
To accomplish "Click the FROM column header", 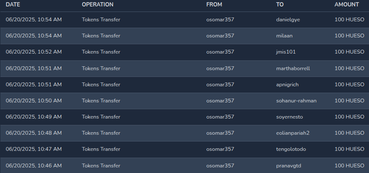I will click(x=214, y=4).
